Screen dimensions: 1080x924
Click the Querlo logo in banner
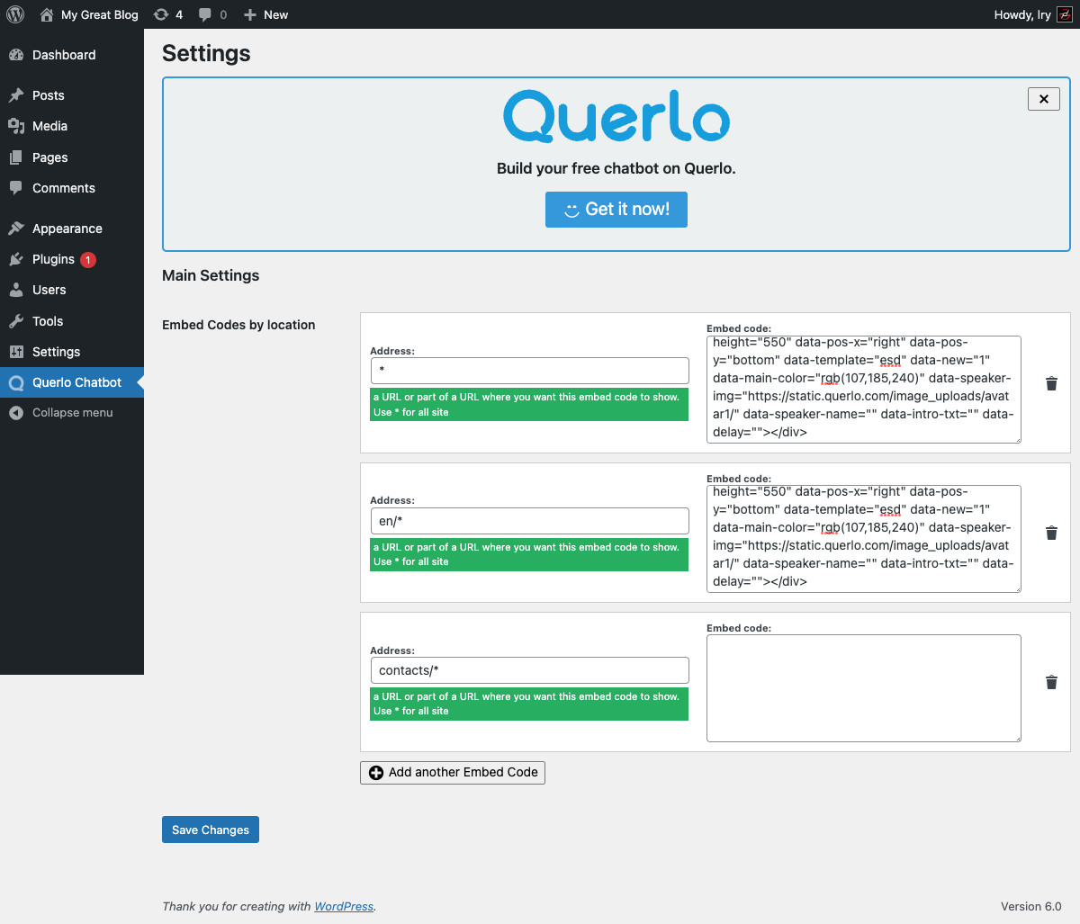coord(616,116)
